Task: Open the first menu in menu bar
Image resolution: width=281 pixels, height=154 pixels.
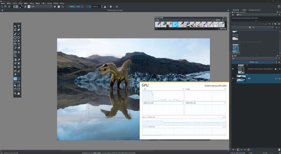Action: (3, 4)
